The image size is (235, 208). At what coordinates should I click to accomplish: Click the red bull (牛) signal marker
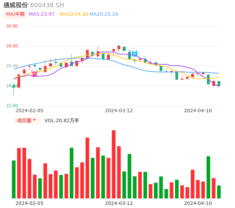35,73
